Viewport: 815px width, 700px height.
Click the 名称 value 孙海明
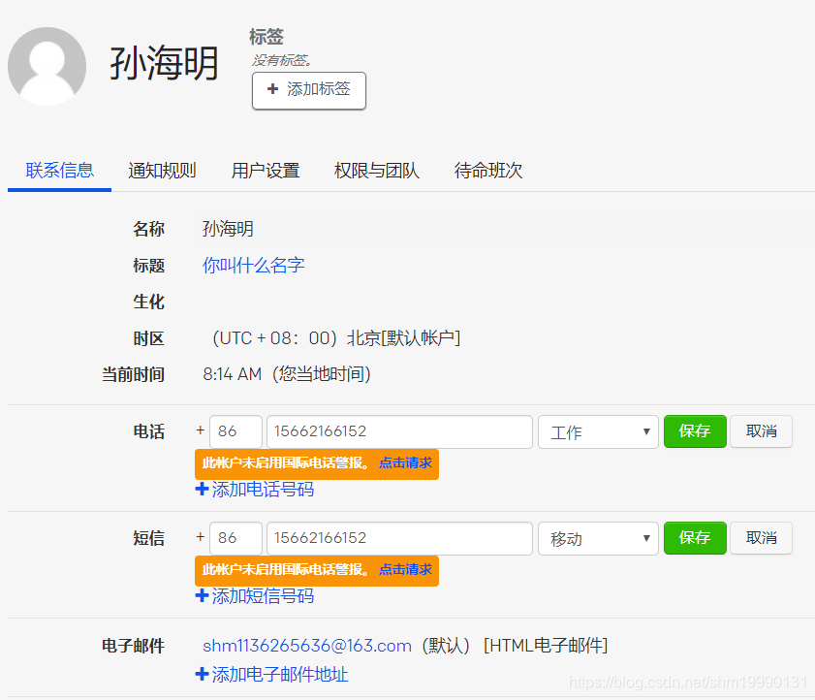tap(228, 229)
